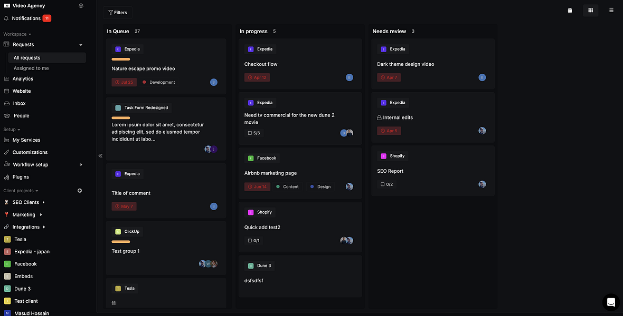Expand the SEO Clients folder arrow
The width and height of the screenshot is (623, 316).
point(43,202)
